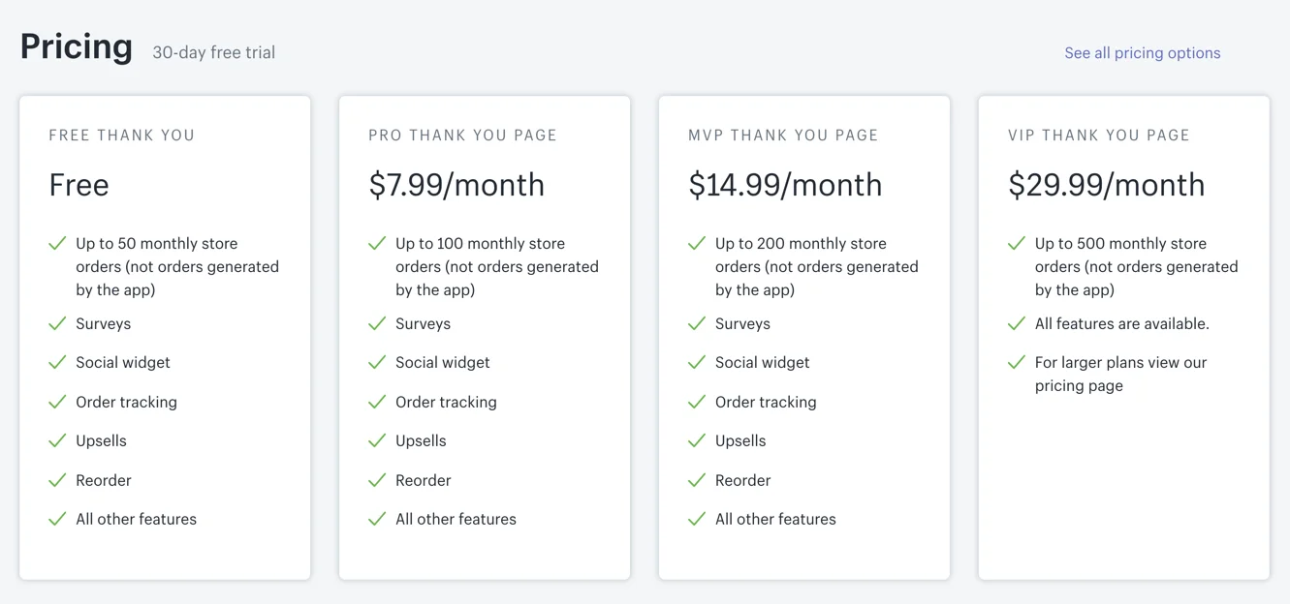This screenshot has height=604, width=1290.
Task: Click the $7.99/month price
Action: [x=456, y=185]
